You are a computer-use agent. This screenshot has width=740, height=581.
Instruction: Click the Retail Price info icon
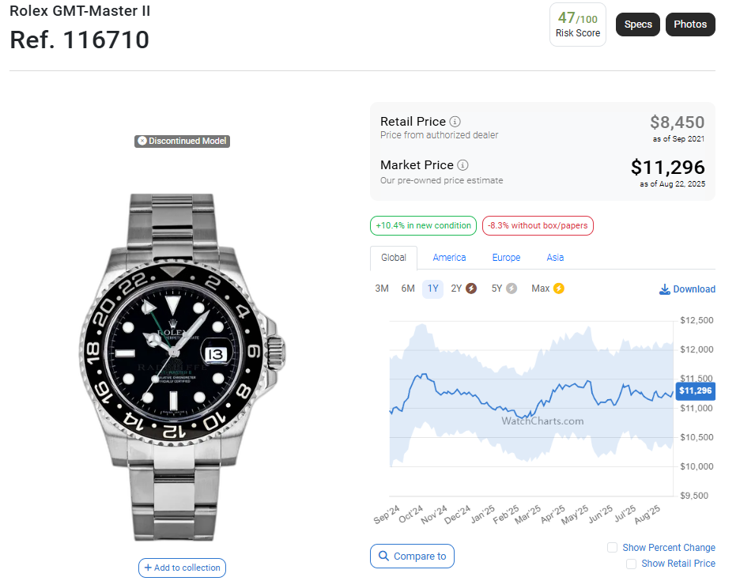click(x=455, y=122)
